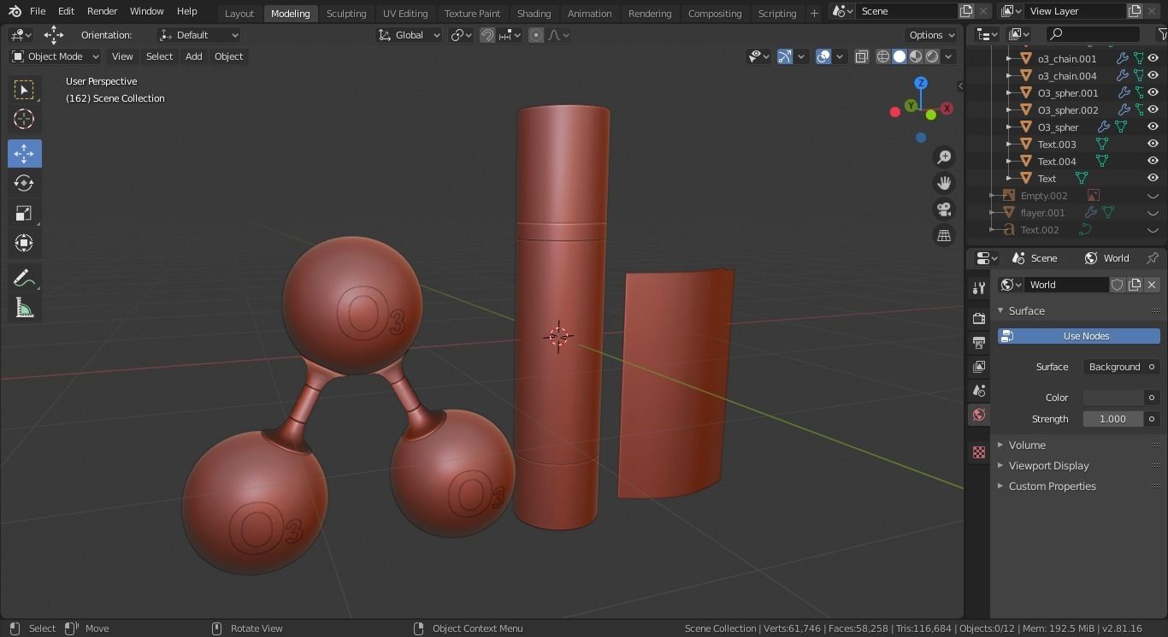Toggle snapping magnet in header
Image resolution: width=1168 pixels, height=637 pixels.
487,35
